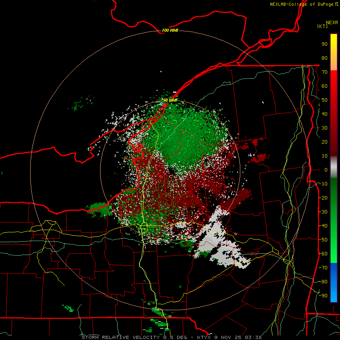The image size is (340, 340).
Task: Click the NEXLAB-College of DuPage watermark text
Action: point(304,4)
